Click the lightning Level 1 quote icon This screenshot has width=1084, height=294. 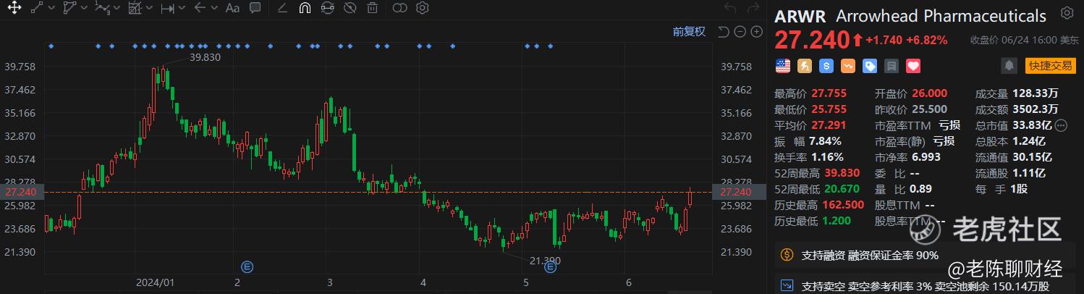coord(805,66)
